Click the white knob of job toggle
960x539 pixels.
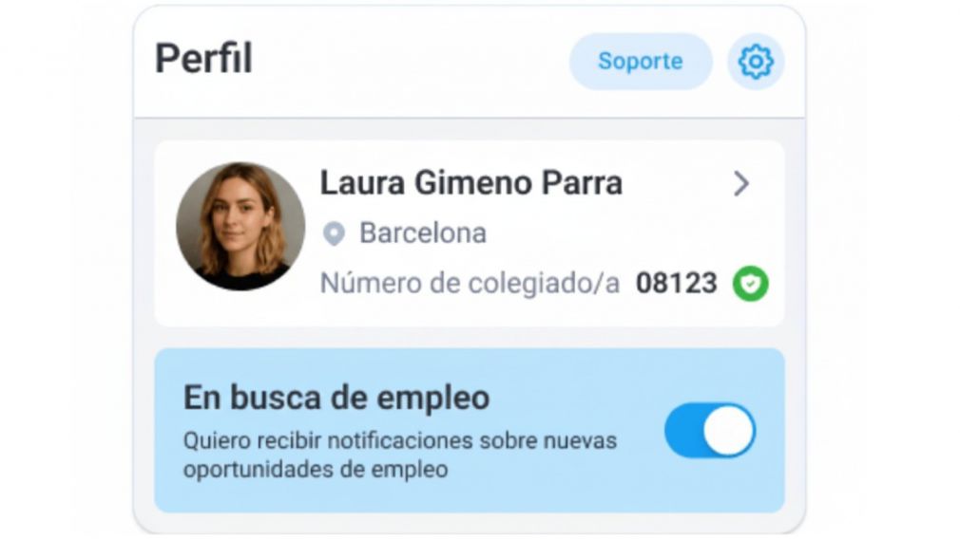[729, 430]
